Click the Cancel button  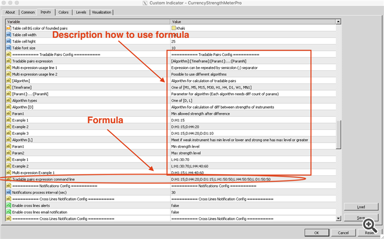pyautogui.click(x=343, y=233)
